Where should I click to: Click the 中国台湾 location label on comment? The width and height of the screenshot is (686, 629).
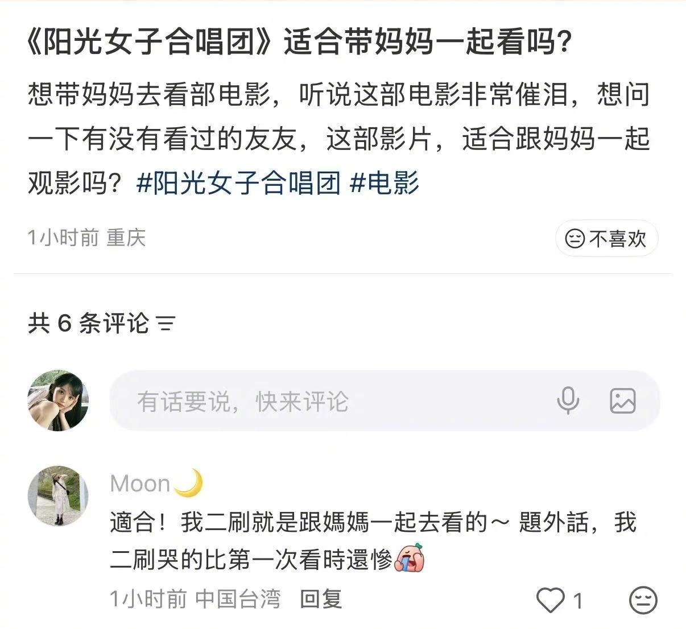point(238,599)
